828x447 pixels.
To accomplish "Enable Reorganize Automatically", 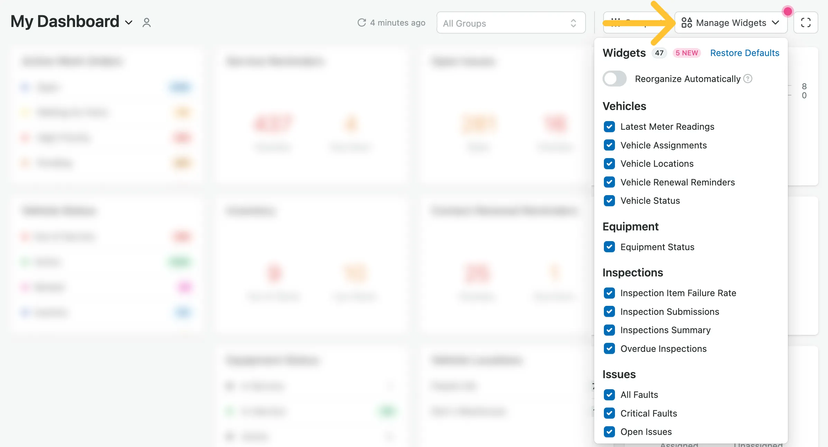I will coord(614,79).
